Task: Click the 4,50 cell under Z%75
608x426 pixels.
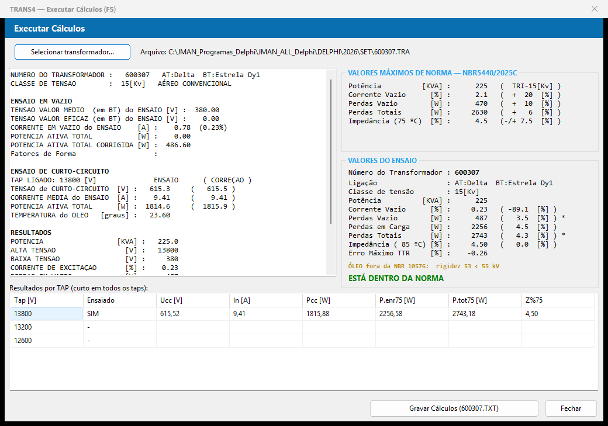Action: (558, 314)
